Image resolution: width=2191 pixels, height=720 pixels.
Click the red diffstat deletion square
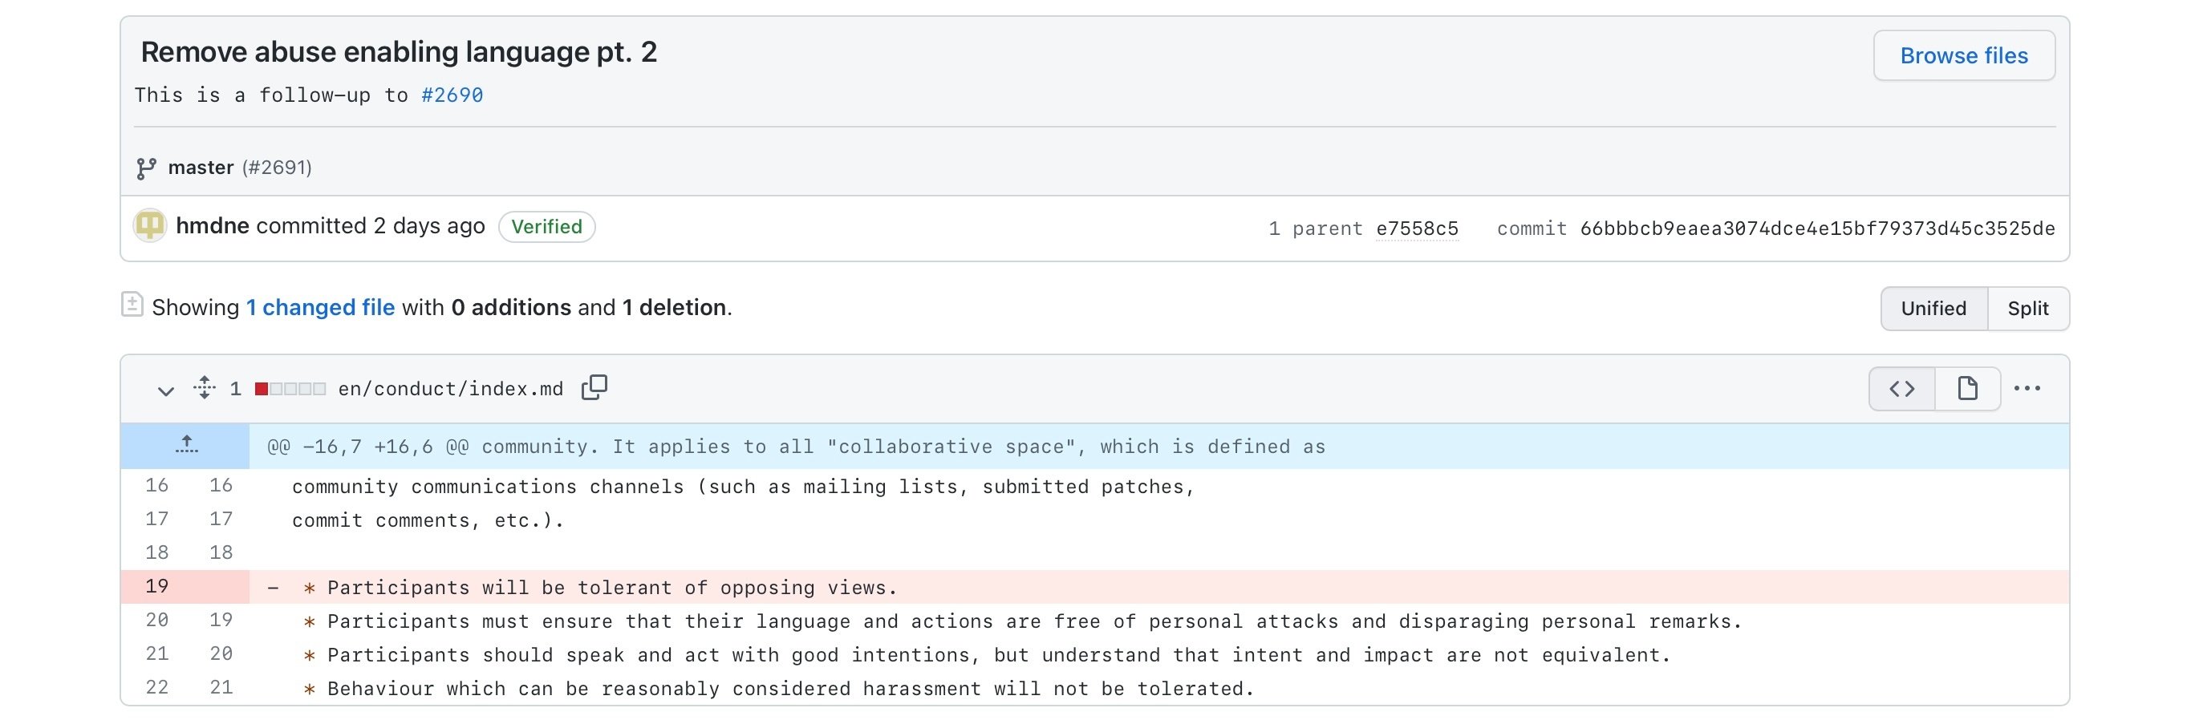click(262, 389)
